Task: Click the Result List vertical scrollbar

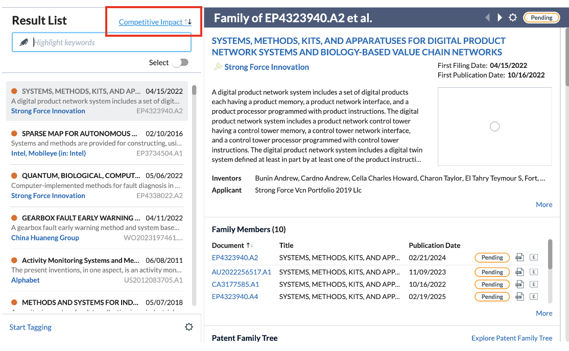Action: pyautogui.click(x=194, y=196)
